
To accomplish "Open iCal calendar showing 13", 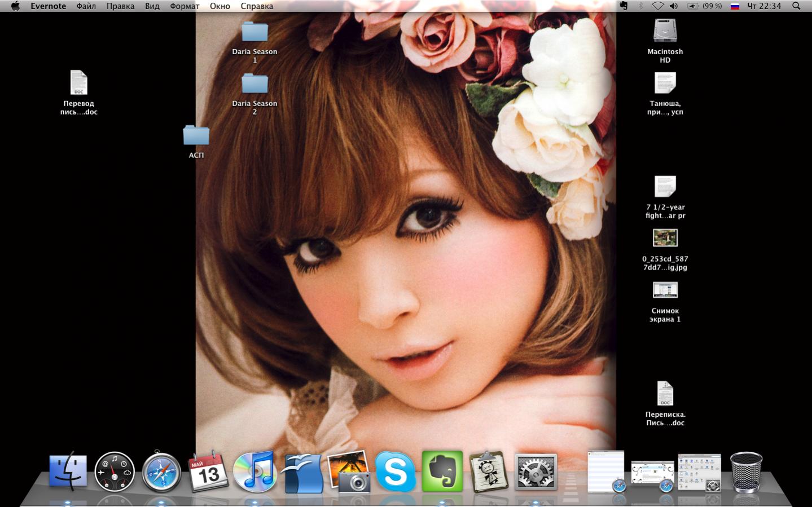I will (x=208, y=471).
